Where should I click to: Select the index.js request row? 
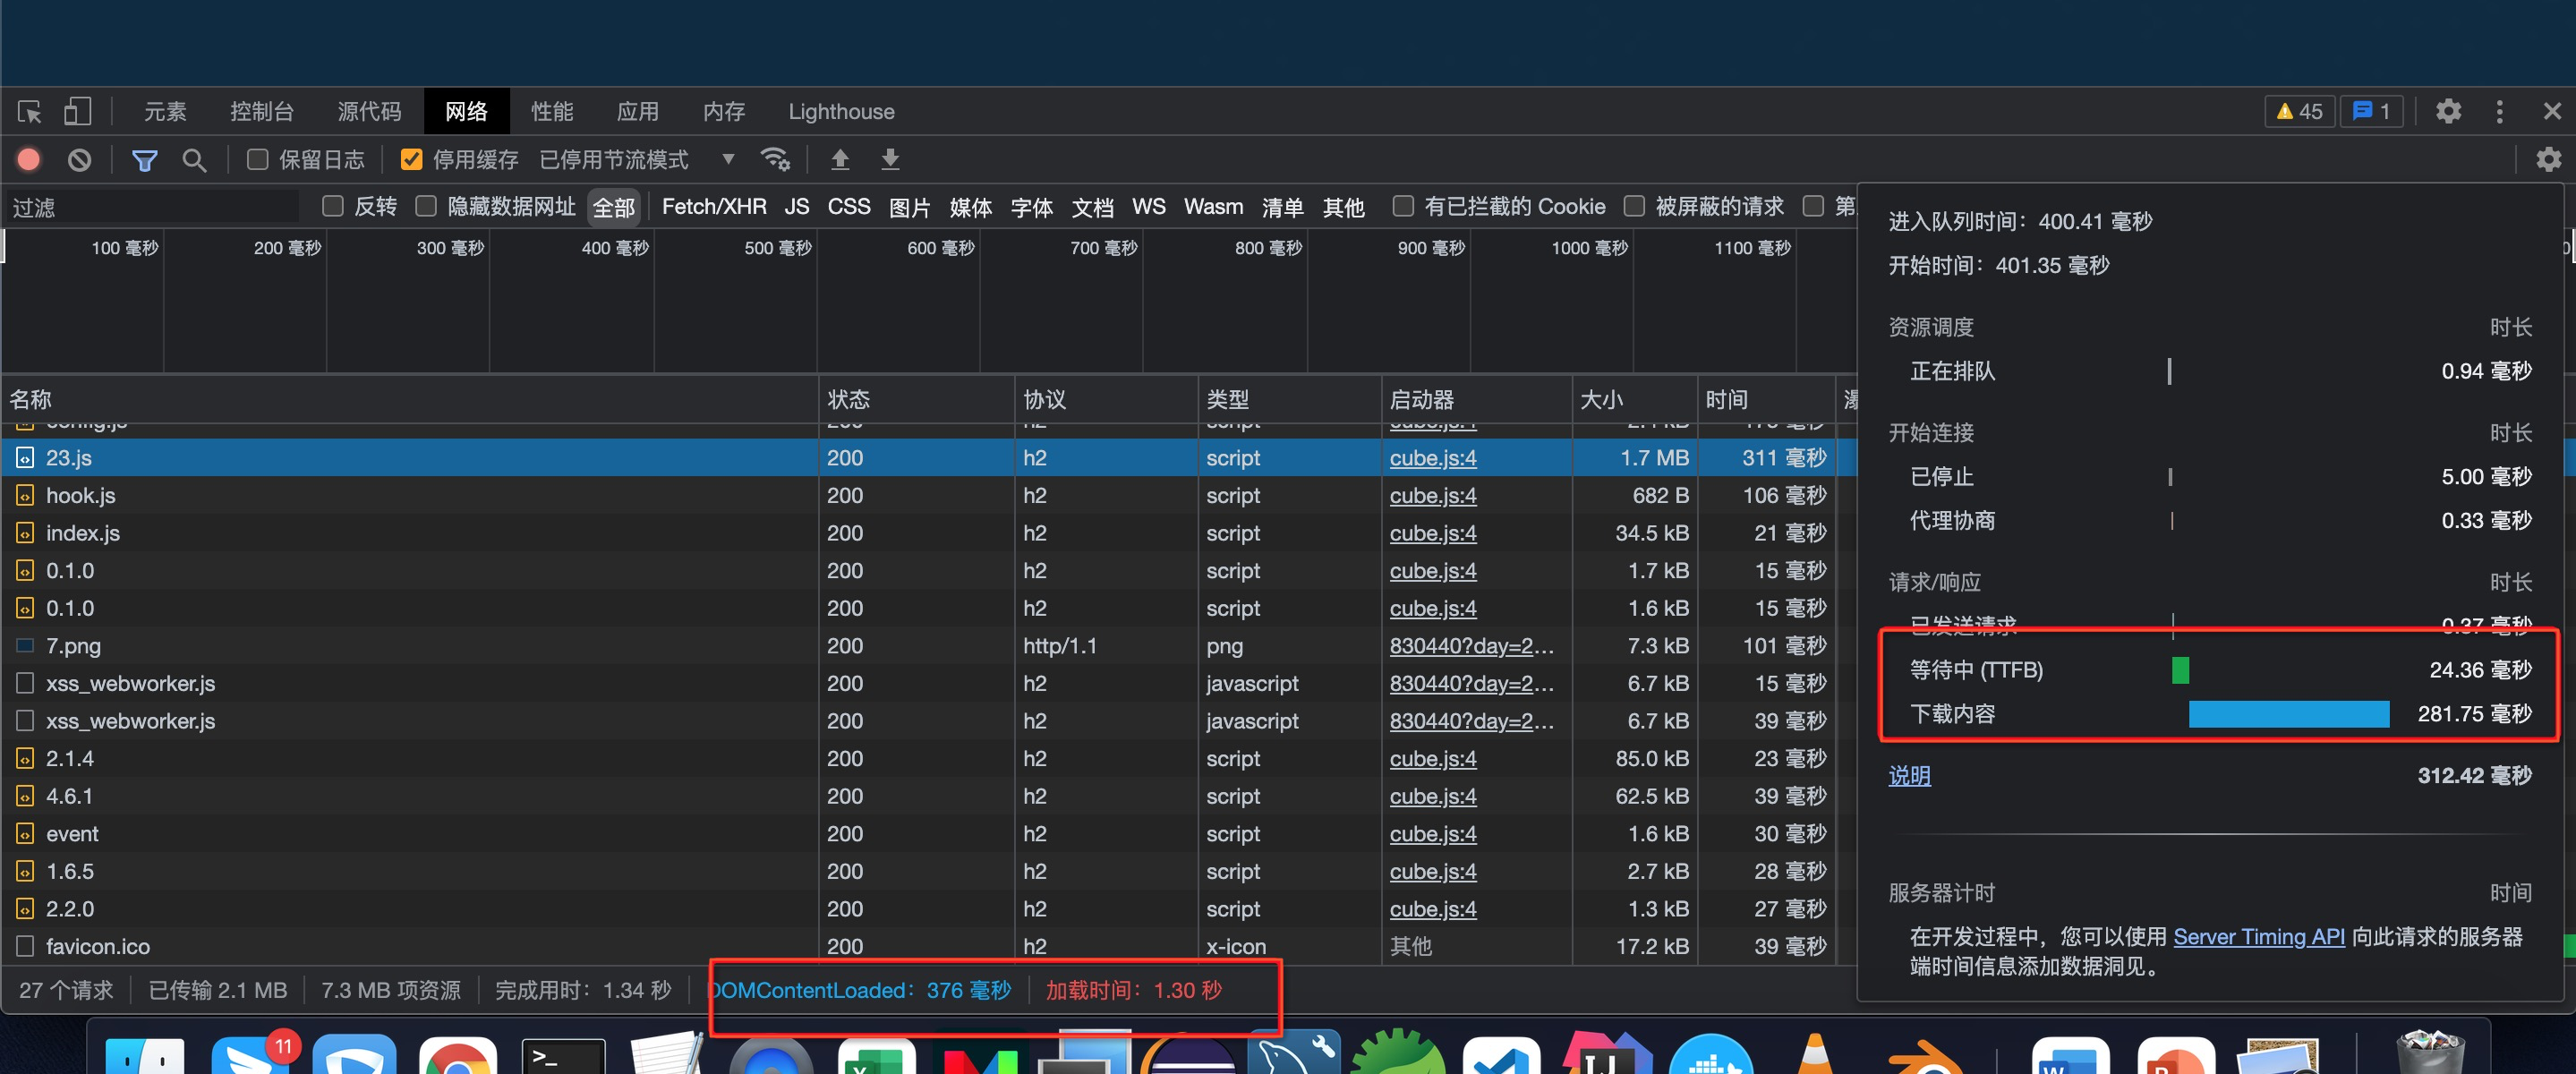(928, 533)
